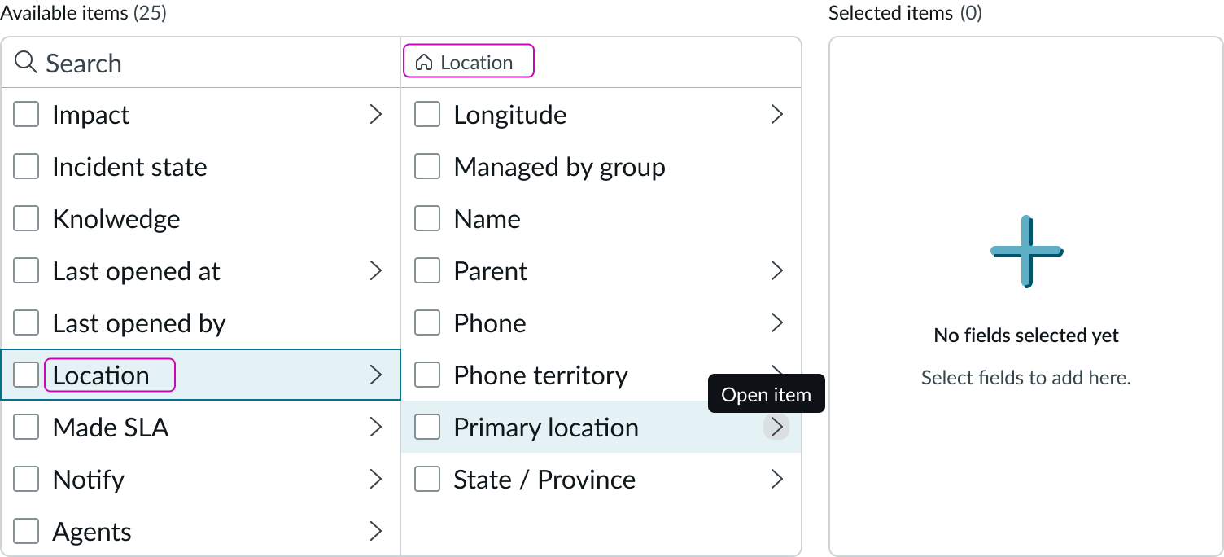The image size is (1224, 557).
Task: Click the Location breadcrumb pill
Action: pos(469,60)
